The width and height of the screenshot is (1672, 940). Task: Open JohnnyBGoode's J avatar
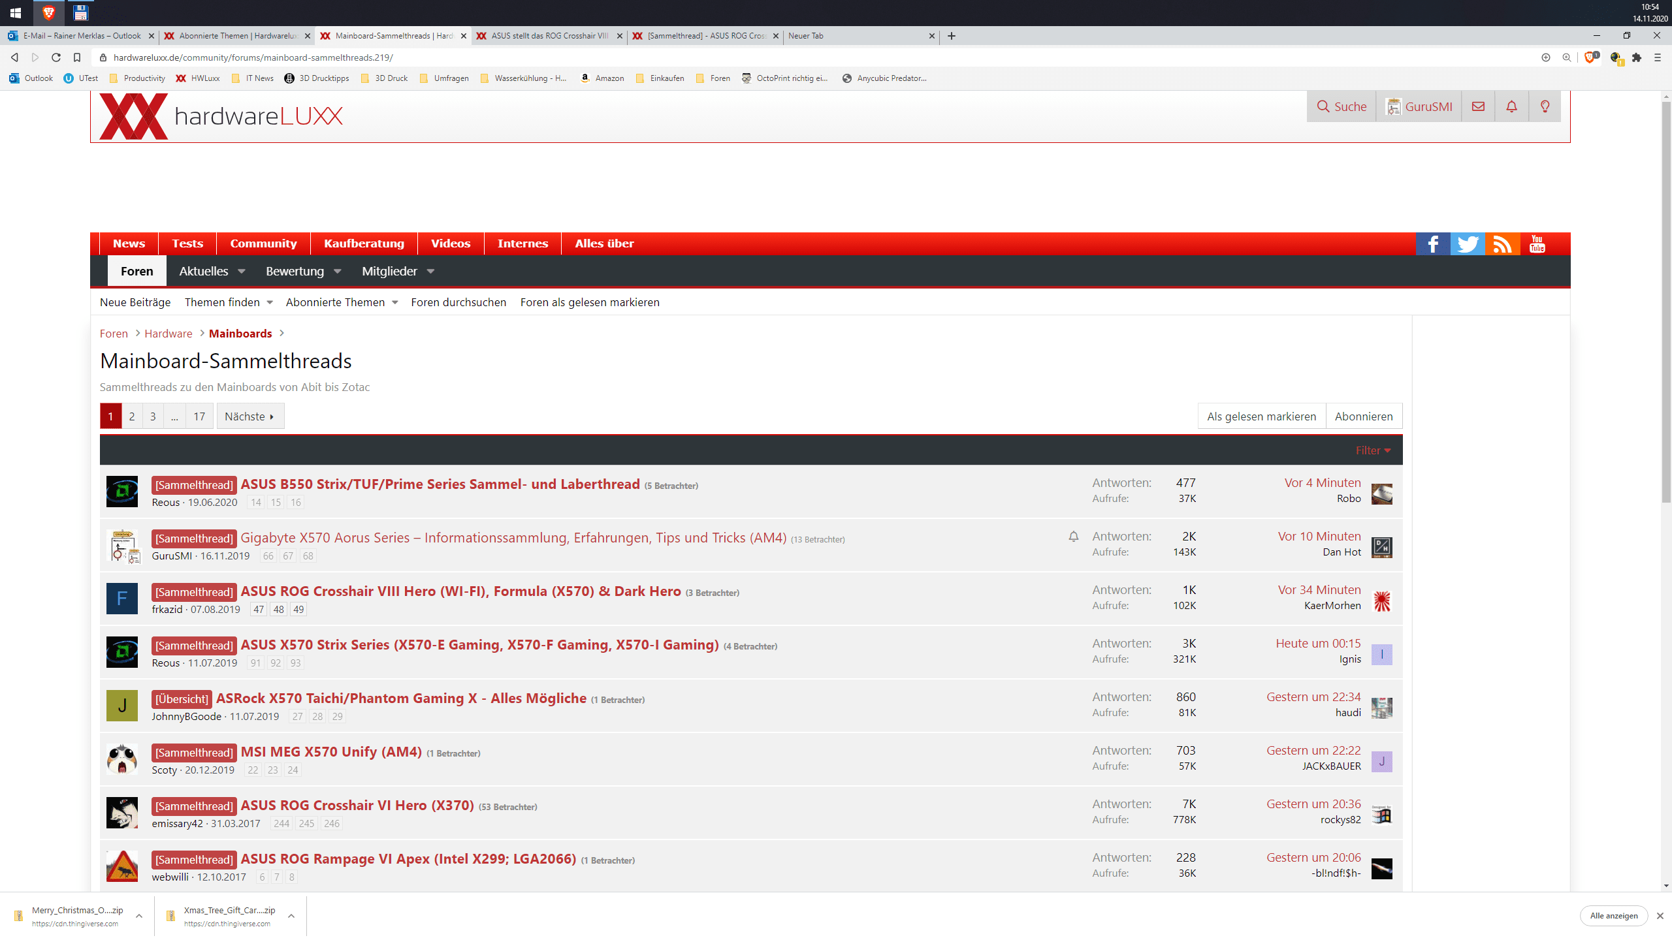pyautogui.click(x=122, y=706)
